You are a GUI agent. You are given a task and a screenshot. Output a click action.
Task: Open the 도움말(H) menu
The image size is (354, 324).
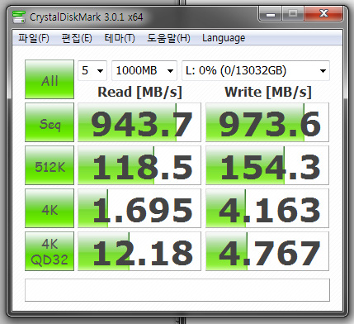[x=168, y=38]
